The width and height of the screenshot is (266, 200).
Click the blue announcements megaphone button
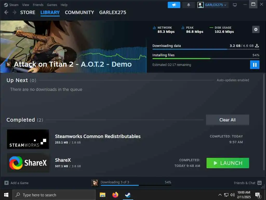174,5
